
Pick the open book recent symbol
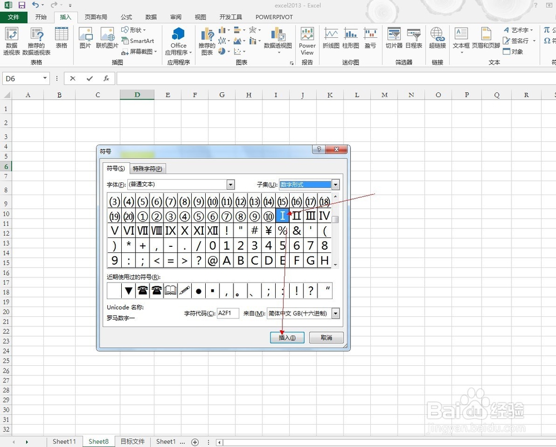point(171,291)
